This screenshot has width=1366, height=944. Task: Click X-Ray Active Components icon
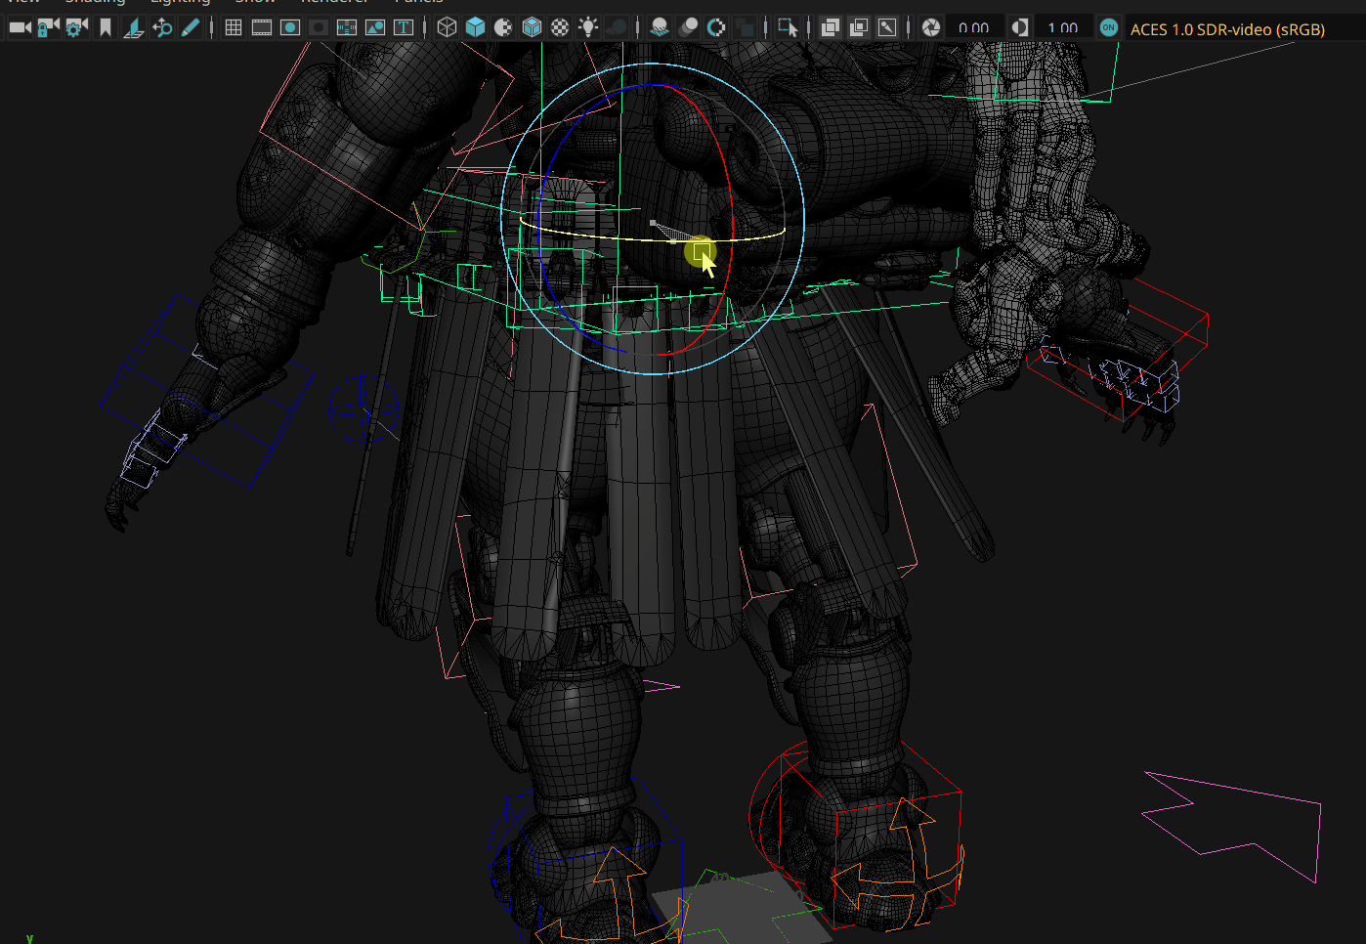click(x=859, y=27)
